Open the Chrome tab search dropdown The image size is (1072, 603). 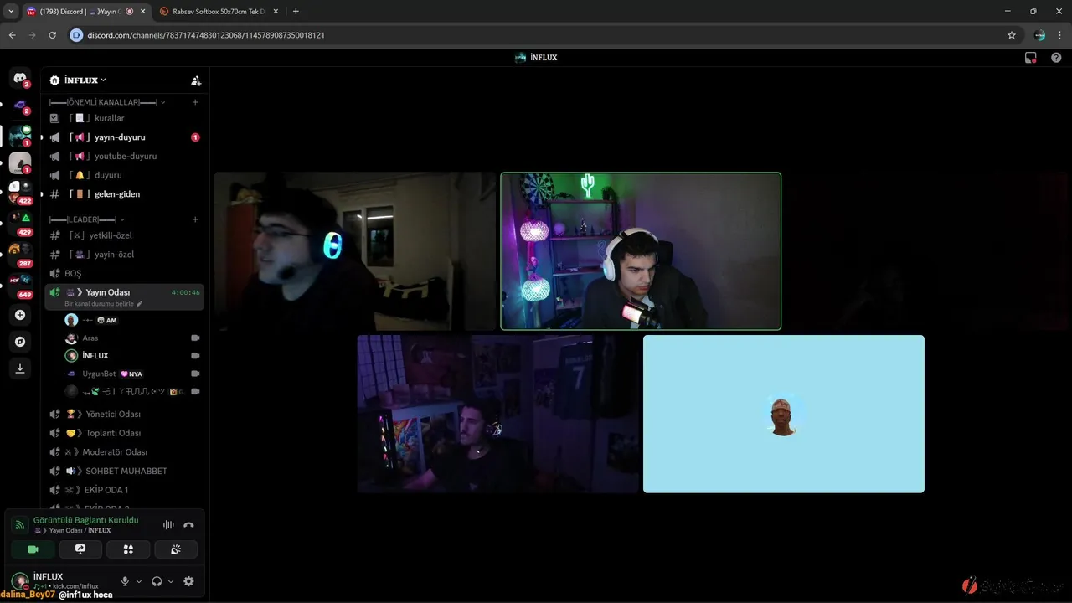click(11, 11)
